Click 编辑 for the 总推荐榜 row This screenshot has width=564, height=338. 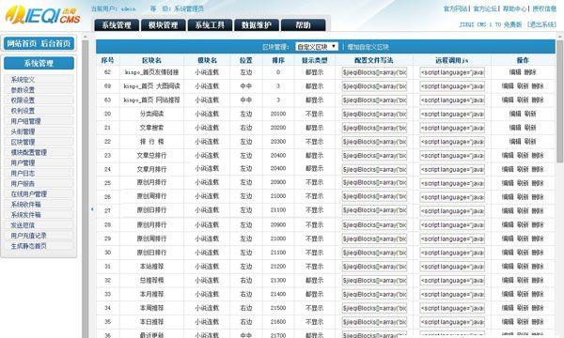[x=508, y=280]
